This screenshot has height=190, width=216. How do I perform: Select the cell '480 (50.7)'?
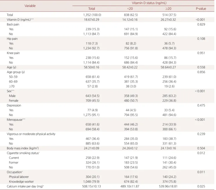(131, 101)
